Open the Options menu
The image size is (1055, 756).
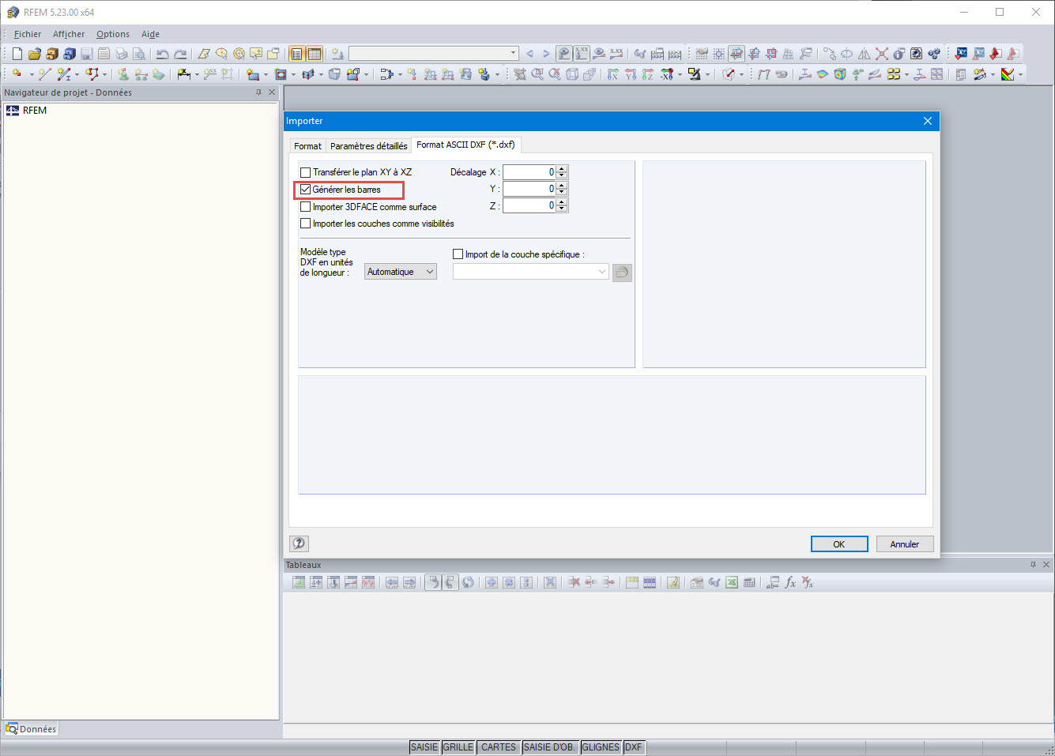point(113,34)
